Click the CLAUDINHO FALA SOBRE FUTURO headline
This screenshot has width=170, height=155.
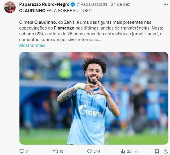click(56, 11)
